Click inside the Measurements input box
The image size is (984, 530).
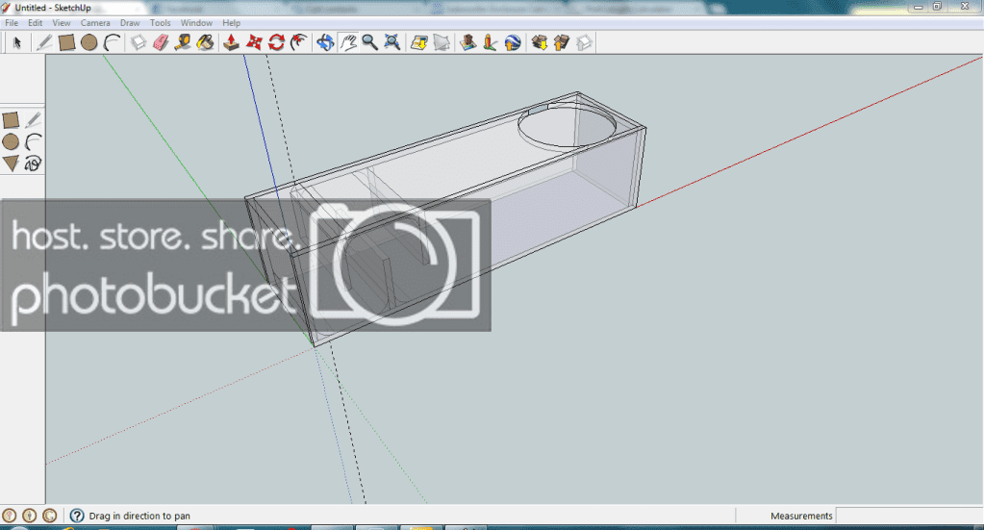(910, 516)
